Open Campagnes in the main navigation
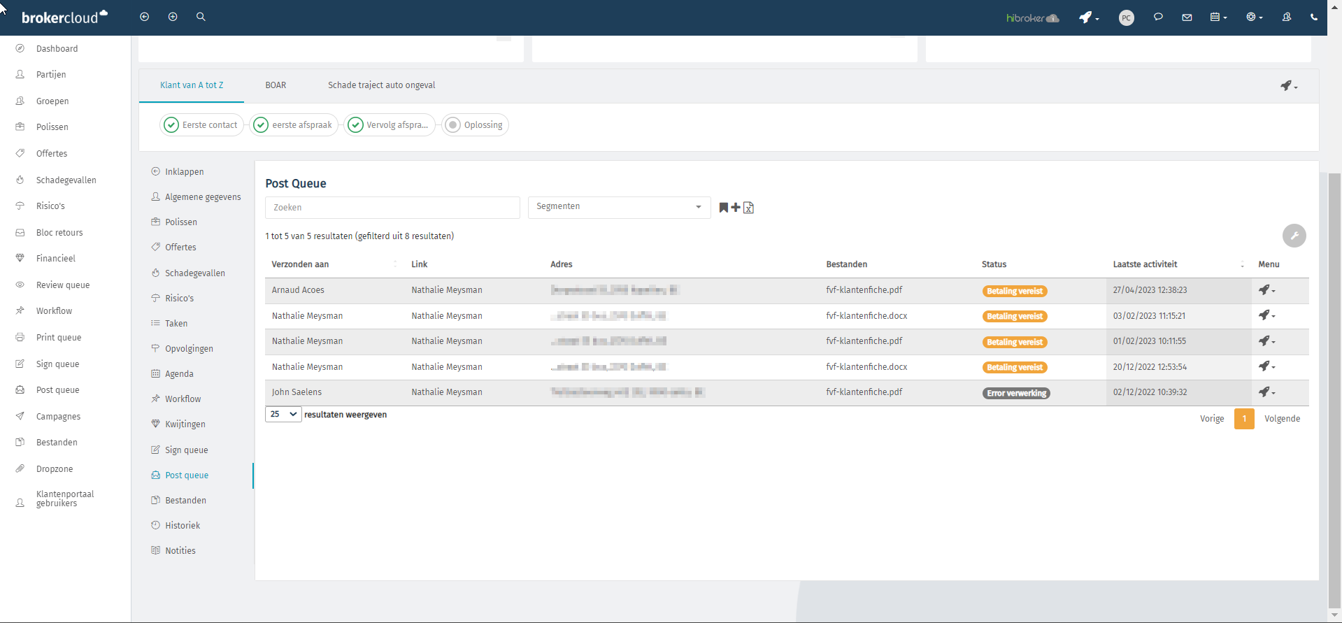Image resolution: width=1342 pixels, height=623 pixels. click(x=58, y=416)
